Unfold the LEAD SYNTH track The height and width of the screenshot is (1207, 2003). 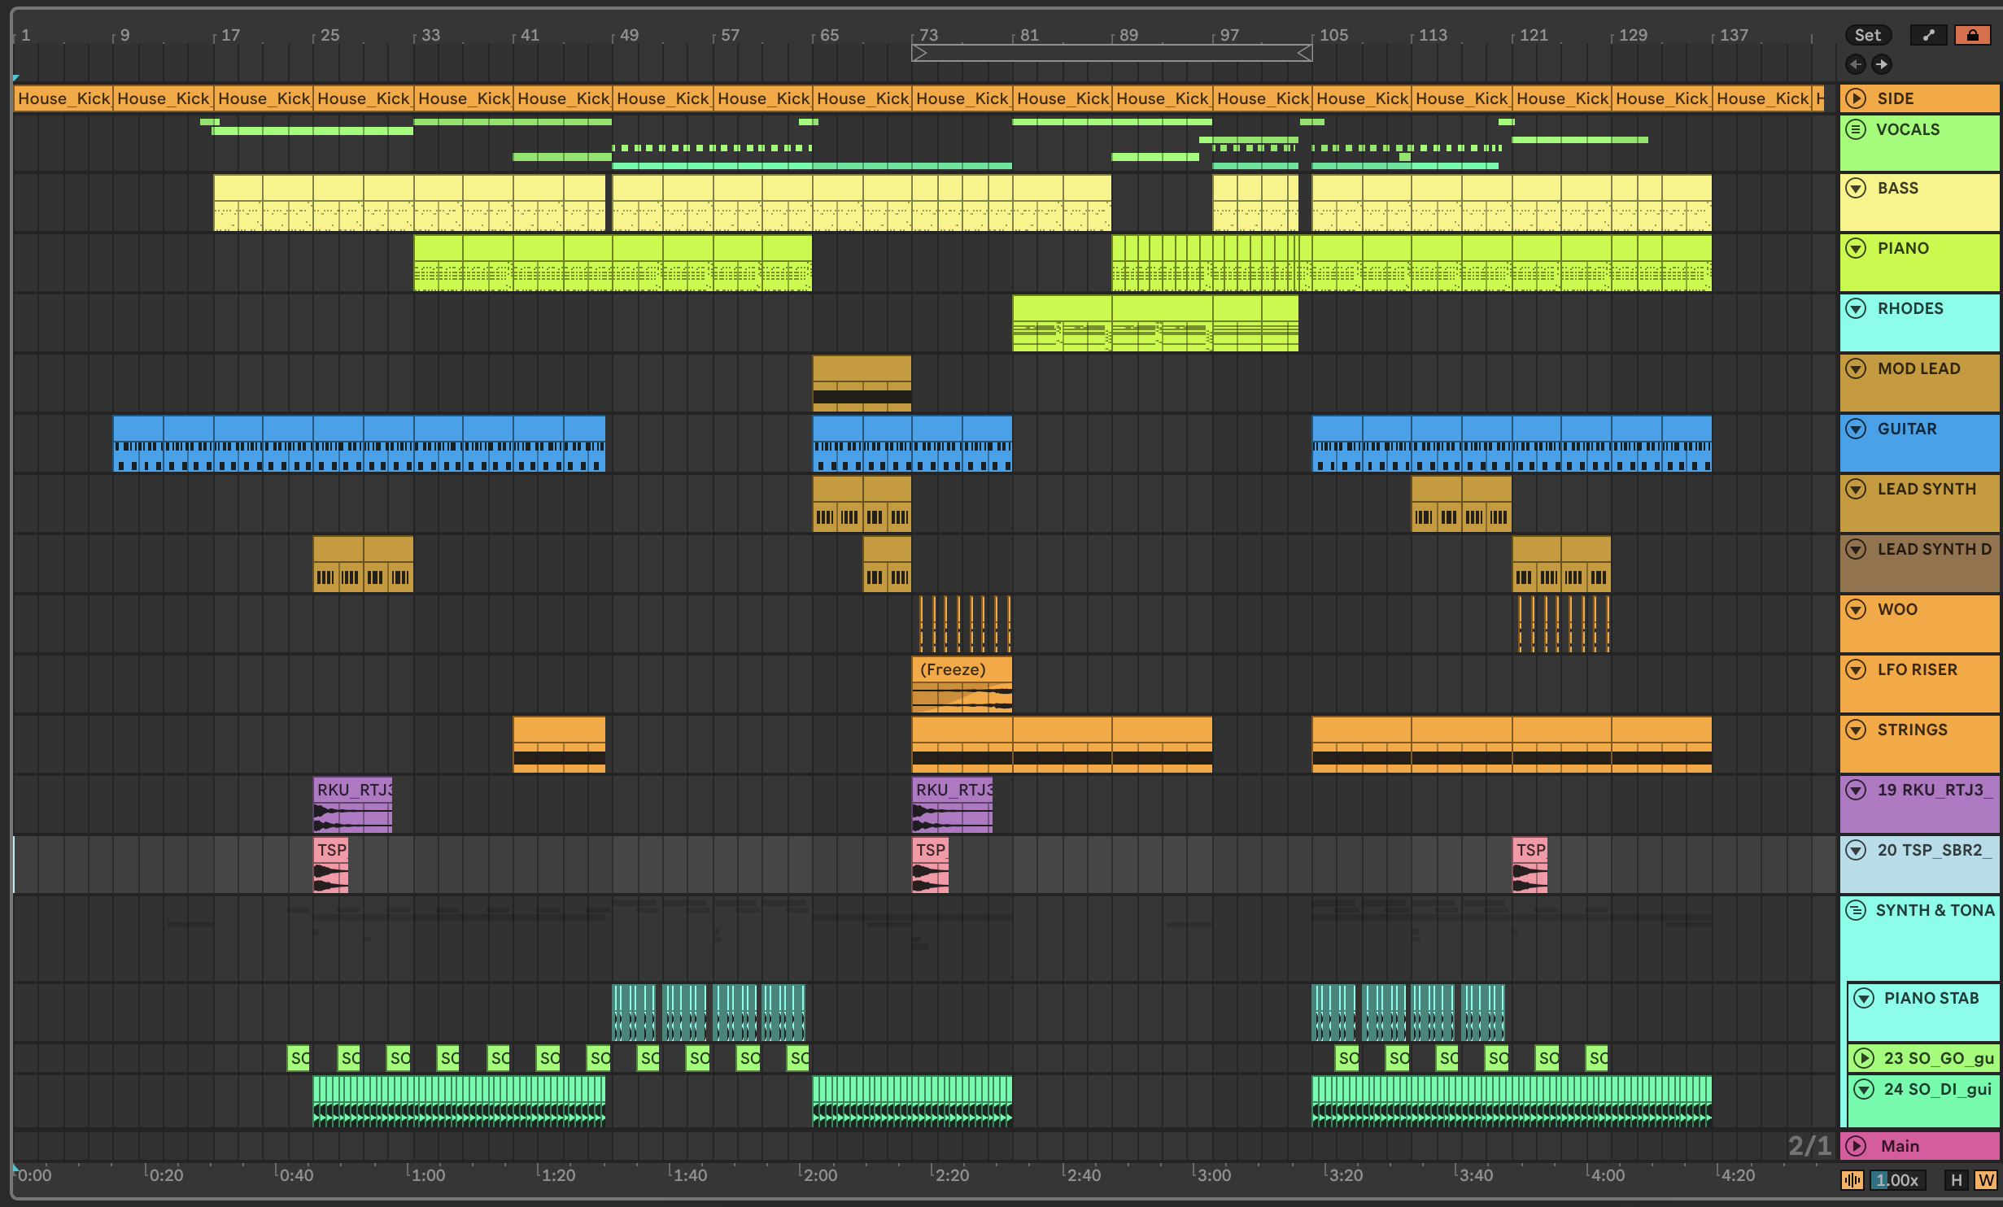(x=1856, y=489)
